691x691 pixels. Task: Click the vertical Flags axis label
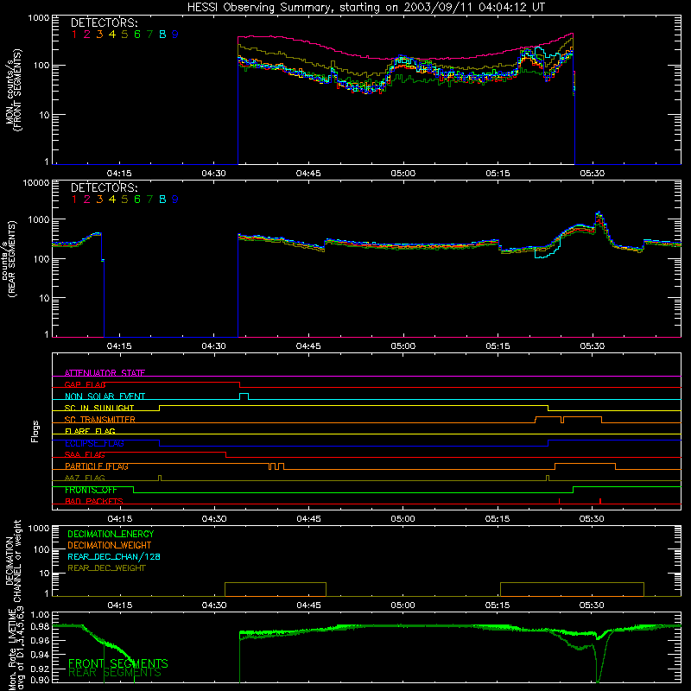click(x=35, y=431)
